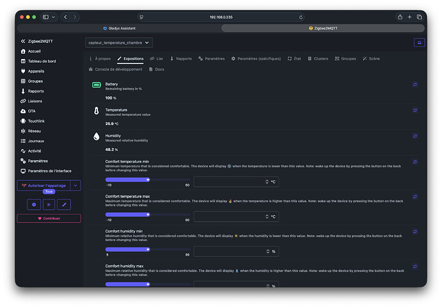Refresh the Battery value
Screen dimensions: 442x307
tap(415, 85)
